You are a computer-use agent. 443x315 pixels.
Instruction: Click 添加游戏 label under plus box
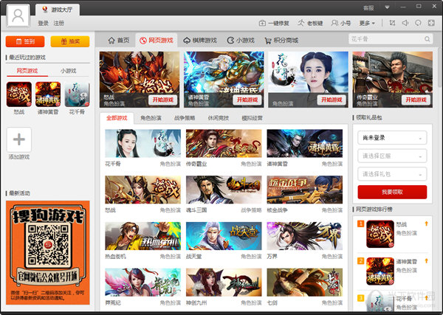point(19,157)
